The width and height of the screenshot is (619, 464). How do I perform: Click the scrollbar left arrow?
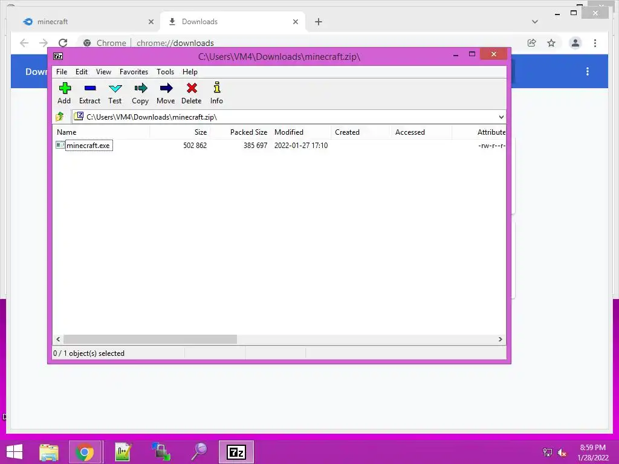pyautogui.click(x=59, y=340)
